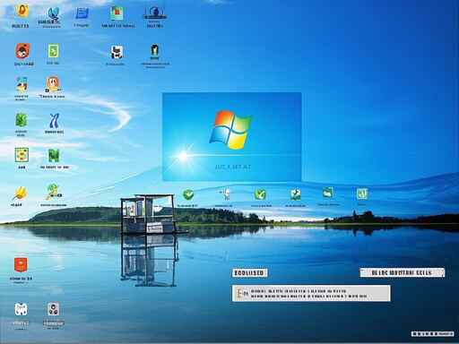Select the globe-on-laptop network icon
Image resolution: width=459 pixels, height=344 pixels.
(154, 13)
